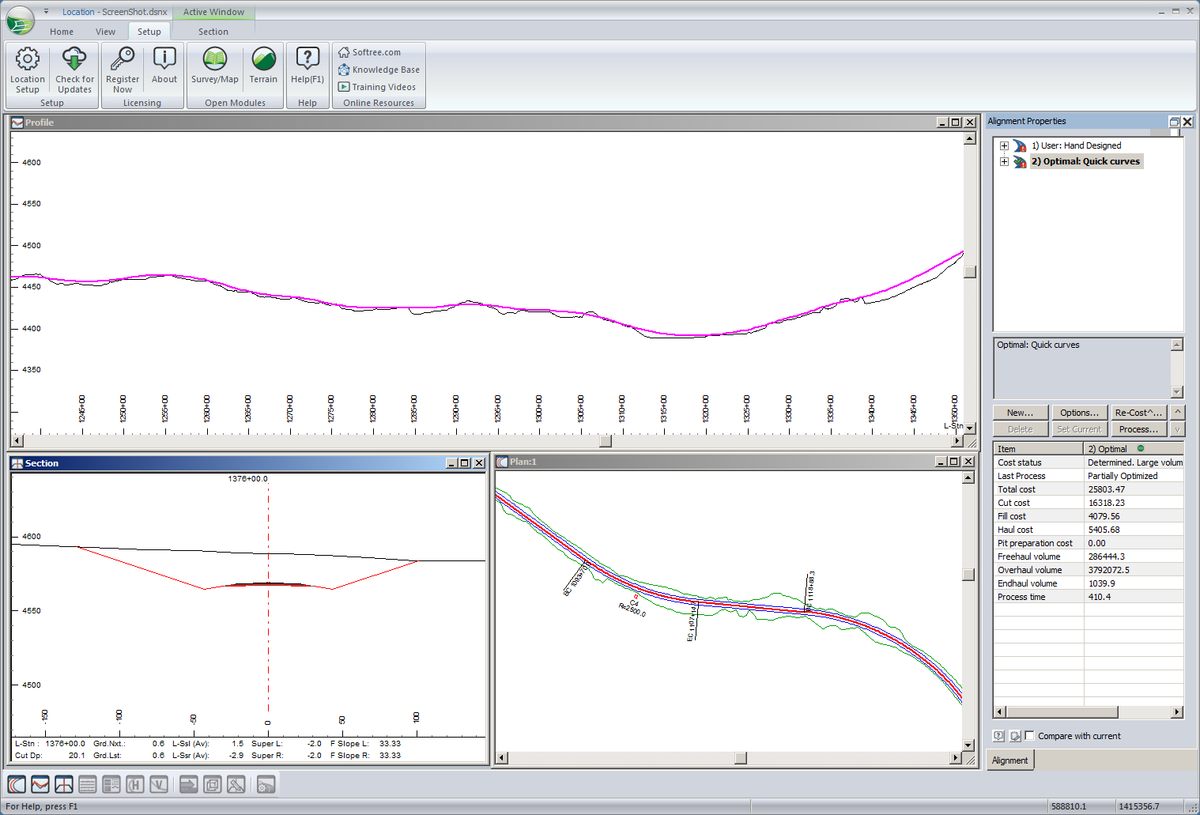Switch to the Section ribbon tab

pos(213,32)
